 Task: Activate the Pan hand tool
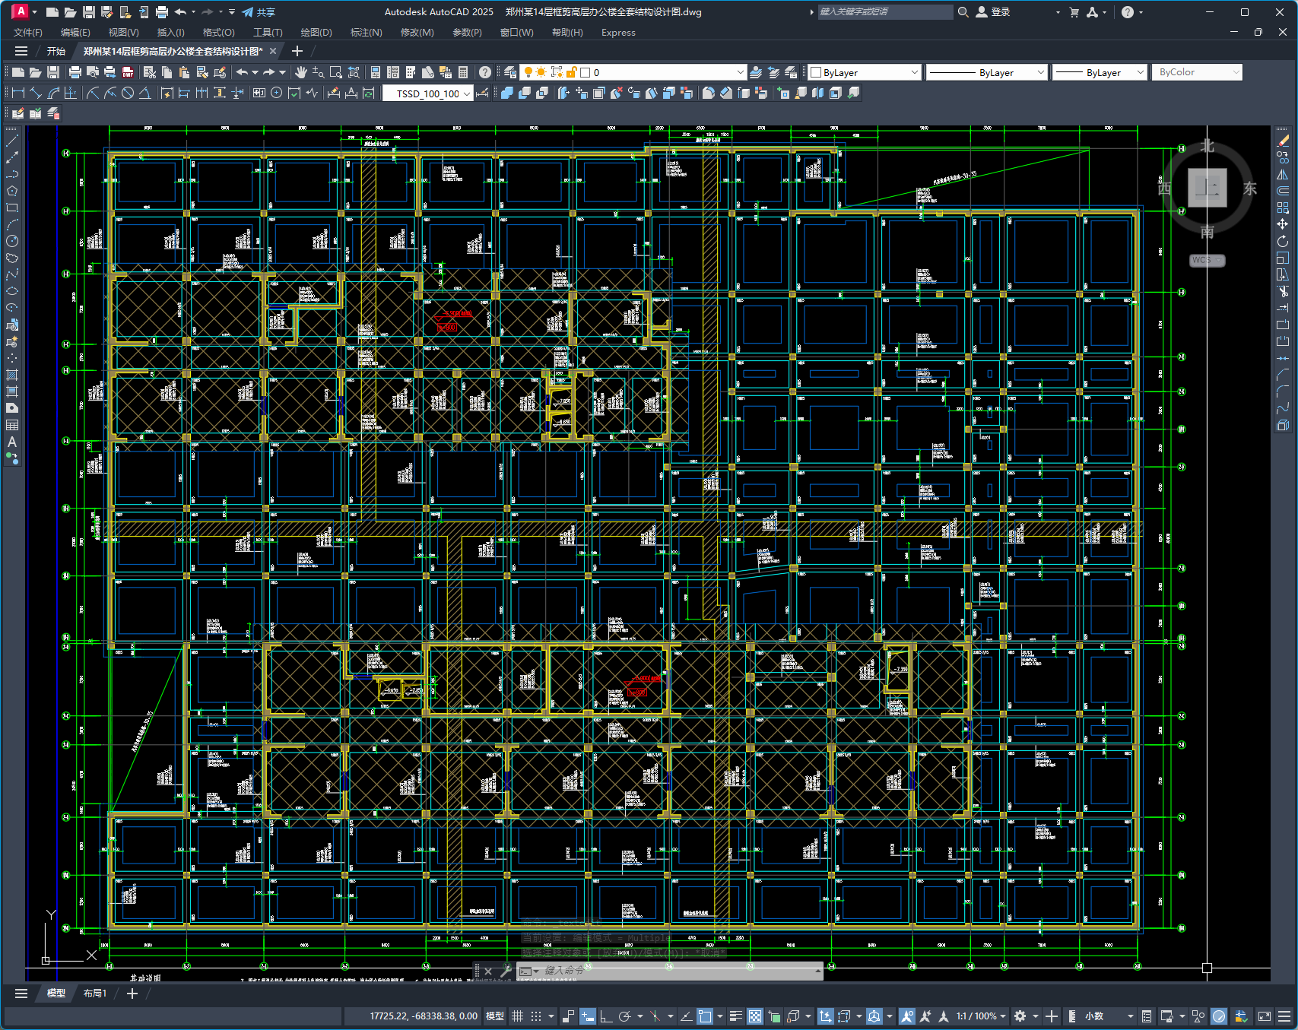click(x=301, y=72)
